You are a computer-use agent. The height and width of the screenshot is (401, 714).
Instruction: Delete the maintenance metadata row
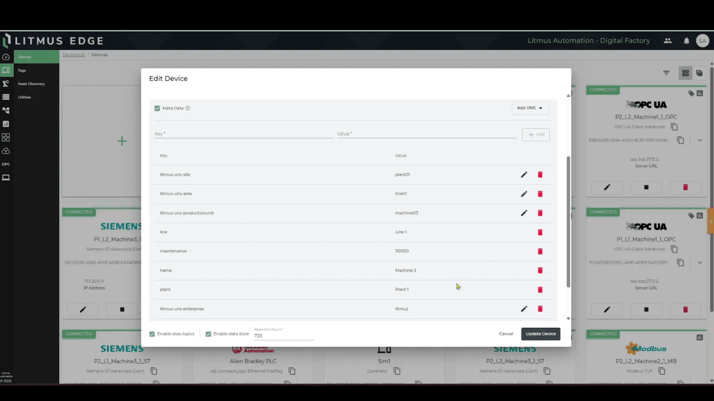pos(540,251)
